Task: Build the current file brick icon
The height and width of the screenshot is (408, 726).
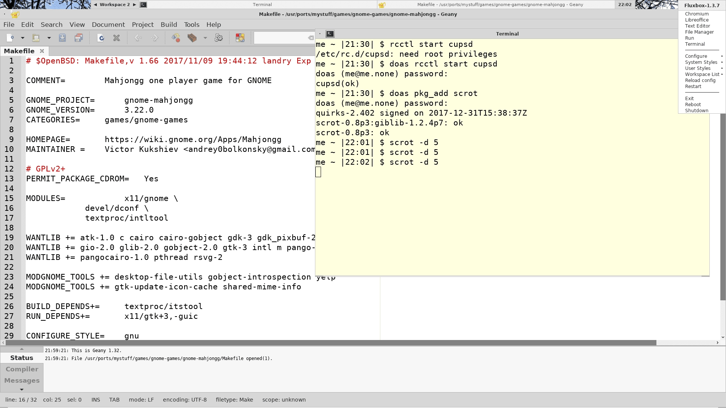Action: coord(192,38)
